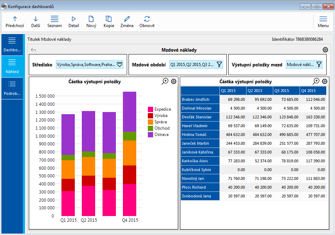This screenshot has height=235, width=335.
Task: Select the Q2 2015 column header
Action: tap(260, 91)
